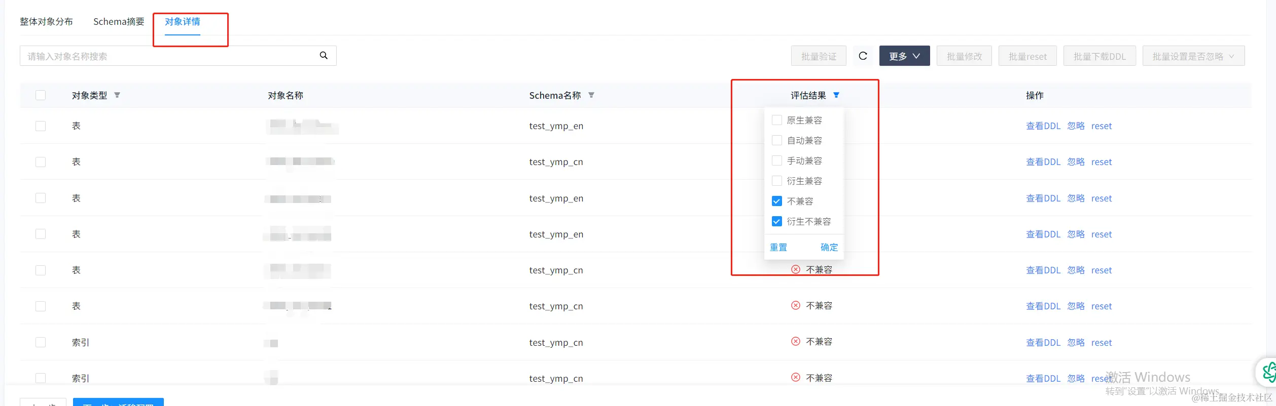Click reset link in first row
1276x406 pixels.
(x=1101, y=126)
